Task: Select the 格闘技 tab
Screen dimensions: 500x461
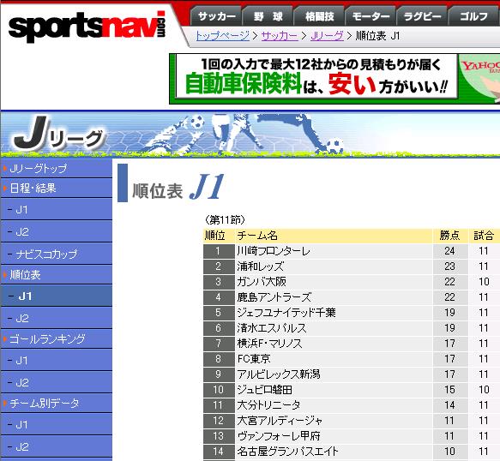Action: 319,16
